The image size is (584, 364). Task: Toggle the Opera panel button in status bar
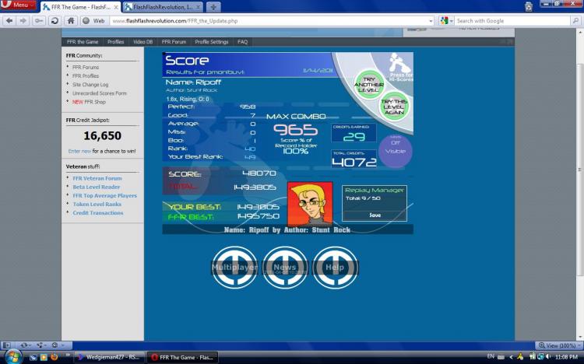click(7, 345)
